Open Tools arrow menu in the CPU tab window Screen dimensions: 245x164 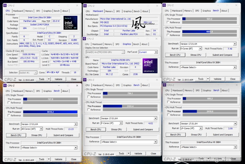coord(49,79)
